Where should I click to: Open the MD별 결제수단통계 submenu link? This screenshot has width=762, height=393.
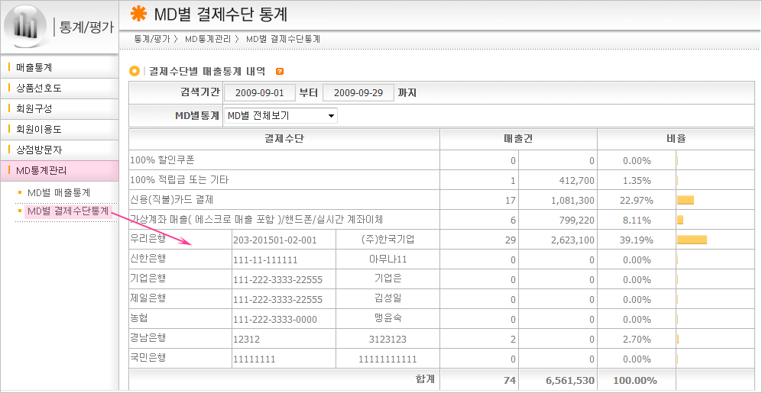pyautogui.click(x=67, y=211)
